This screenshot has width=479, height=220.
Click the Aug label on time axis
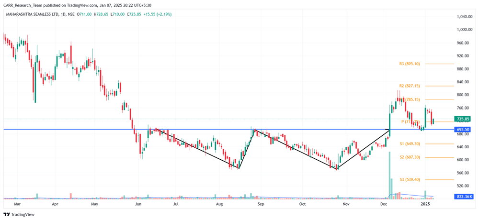pos(219,204)
